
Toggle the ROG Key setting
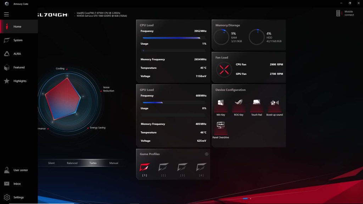(239, 107)
